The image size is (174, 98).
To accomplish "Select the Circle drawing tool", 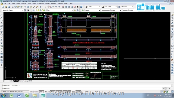I will click(1, 32).
